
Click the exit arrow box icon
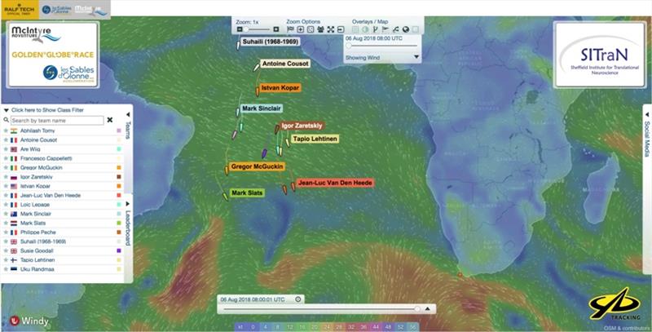click(x=341, y=29)
